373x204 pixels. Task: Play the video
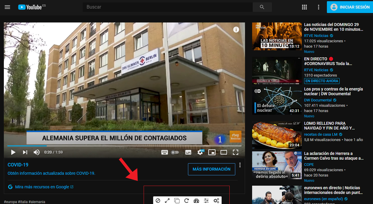pyautogui.click(x=13, y=152)
